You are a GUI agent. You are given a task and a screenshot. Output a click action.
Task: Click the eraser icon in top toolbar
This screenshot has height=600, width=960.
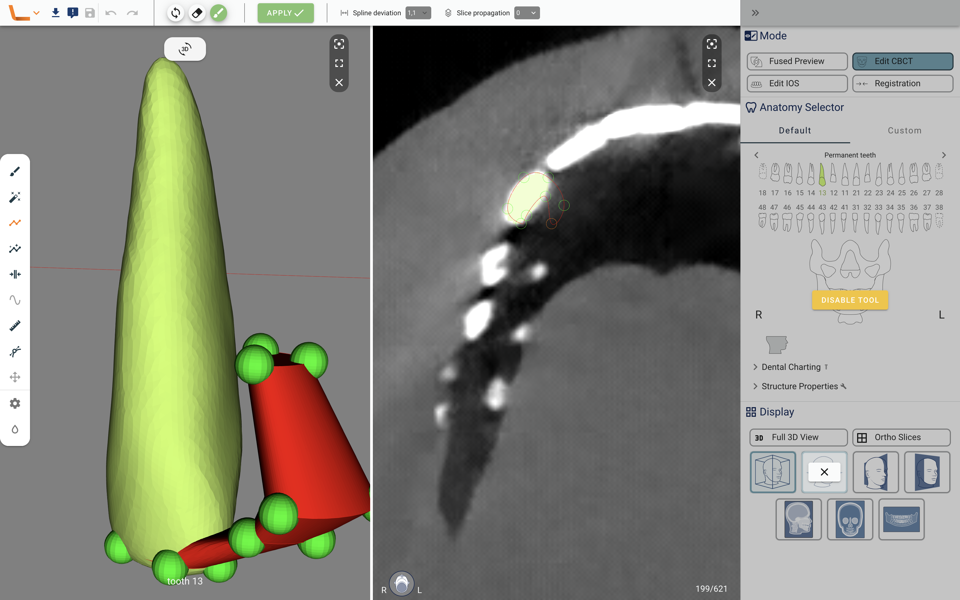pos(197,13)
